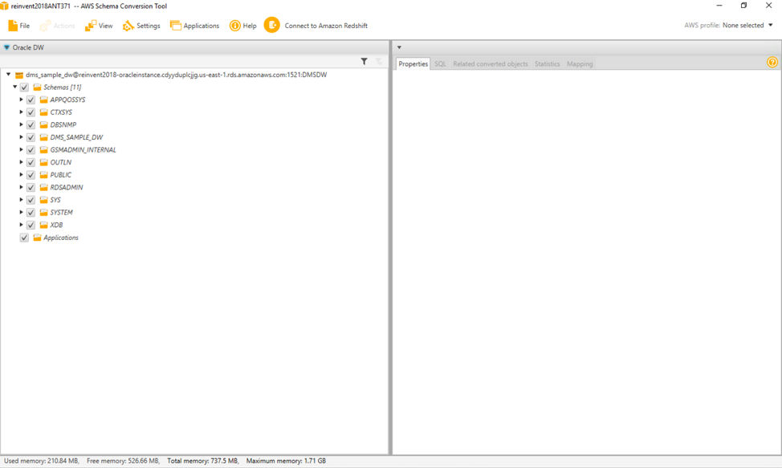The height and width of the screenshot is (468, 782).
Task: Collapse the Oracle DW panel header
Action: [x=6, y=47]
